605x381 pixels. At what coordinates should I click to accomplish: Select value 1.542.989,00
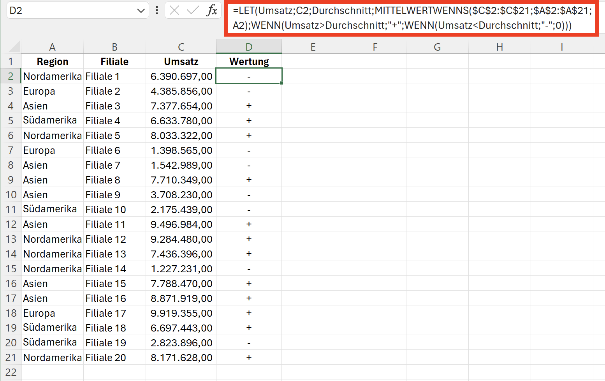[181, 165]
